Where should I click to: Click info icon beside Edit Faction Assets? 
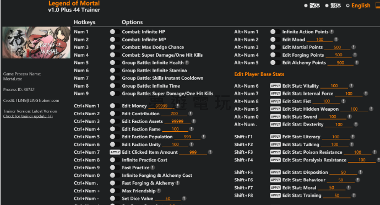[x=194, y=121]
